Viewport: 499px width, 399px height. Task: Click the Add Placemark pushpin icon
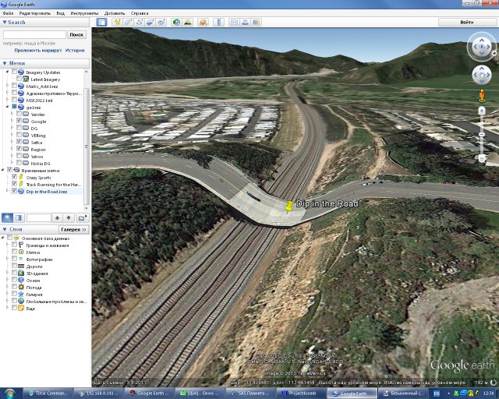(x=117, y=23)
